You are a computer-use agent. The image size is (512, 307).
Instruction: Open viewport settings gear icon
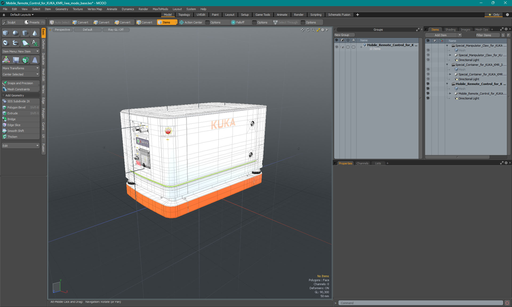pyautogui.click(x=323, y=30)
